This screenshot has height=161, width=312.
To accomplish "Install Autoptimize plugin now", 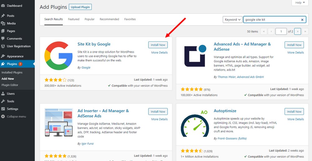I will 294,111.
